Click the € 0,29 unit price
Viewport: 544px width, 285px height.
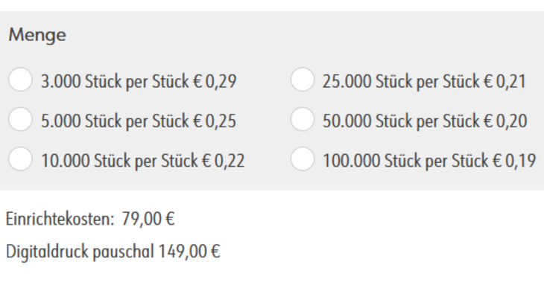coord(215,82)
